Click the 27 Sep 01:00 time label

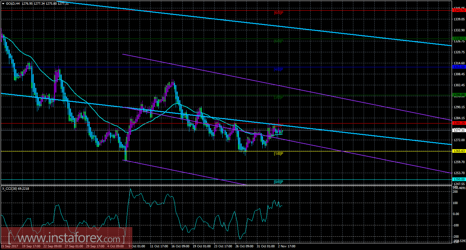tap(73, 247)
